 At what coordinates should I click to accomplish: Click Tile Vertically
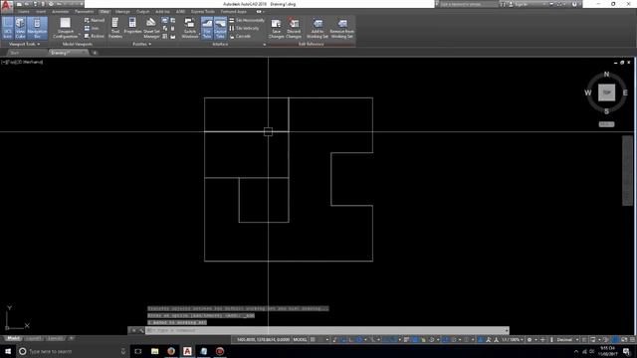tap(244, 28)
